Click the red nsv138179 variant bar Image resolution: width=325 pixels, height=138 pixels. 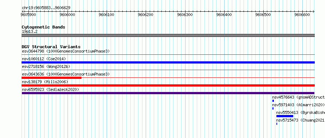pyautogui.click(x=168, y=85)
